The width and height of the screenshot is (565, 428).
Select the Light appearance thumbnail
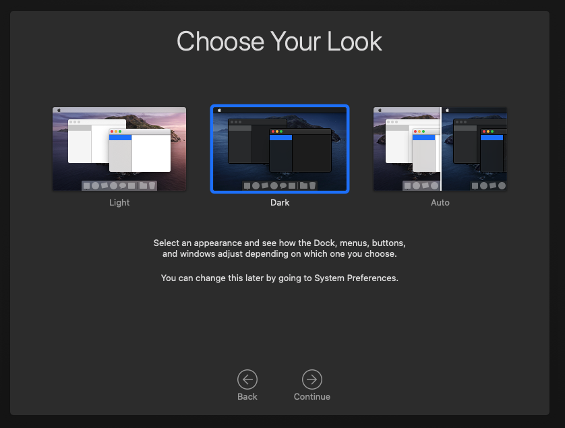119,149
